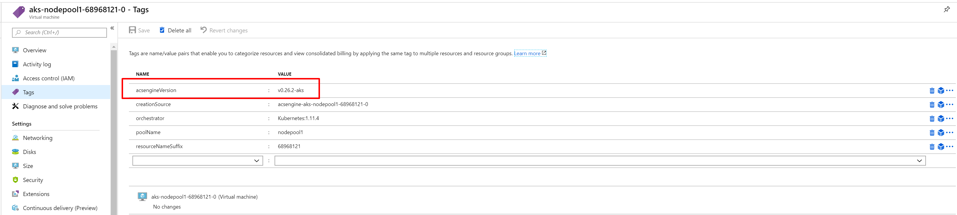Go to Access control (IAM)

[49, 79]
